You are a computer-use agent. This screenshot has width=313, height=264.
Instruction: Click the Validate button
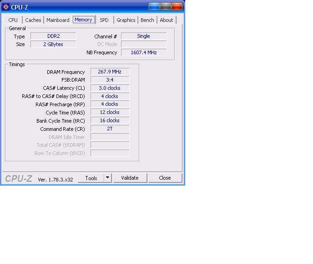pos(130,178)
